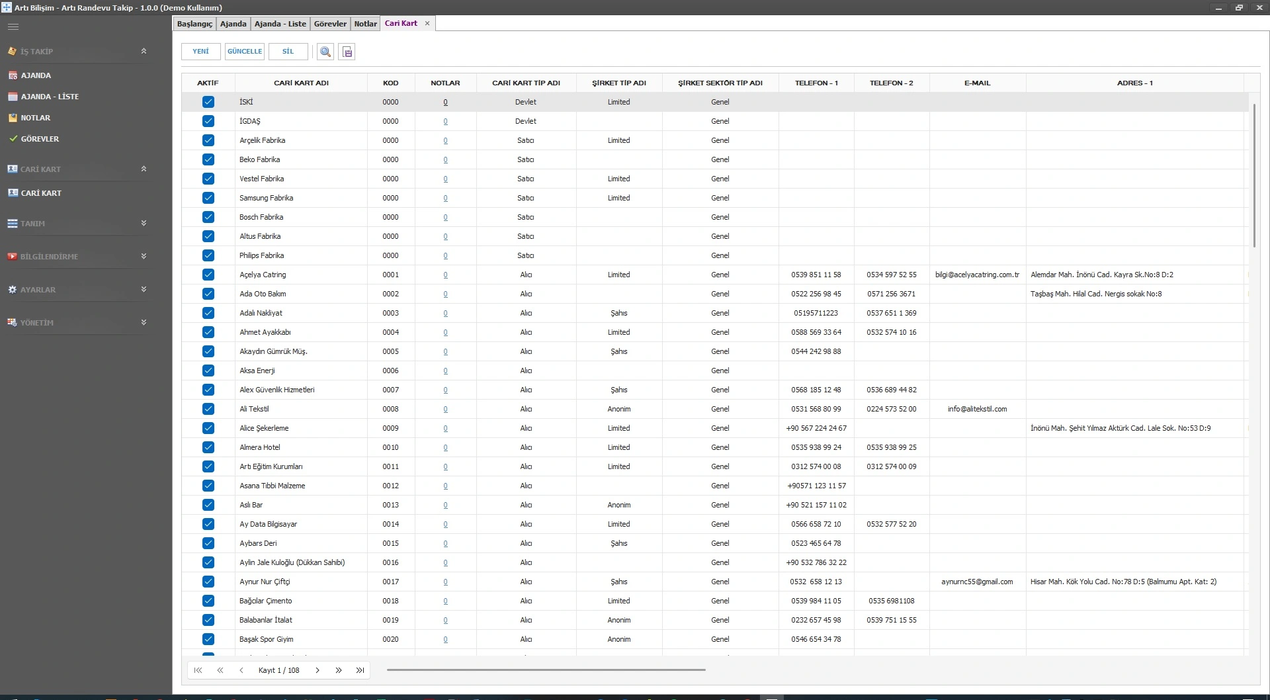The width and height of the screenshot is (1270, 700).
Task: Toggle Aktif checkbox for Başak Spor Giyim
Action: 208,639
